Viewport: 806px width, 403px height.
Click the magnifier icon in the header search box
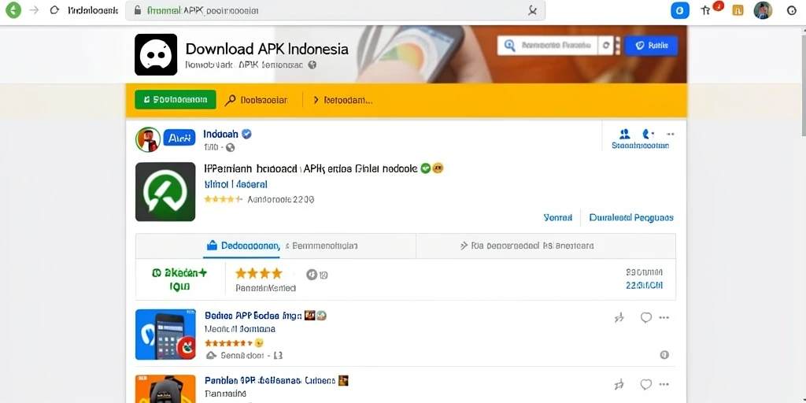(509, 46)
